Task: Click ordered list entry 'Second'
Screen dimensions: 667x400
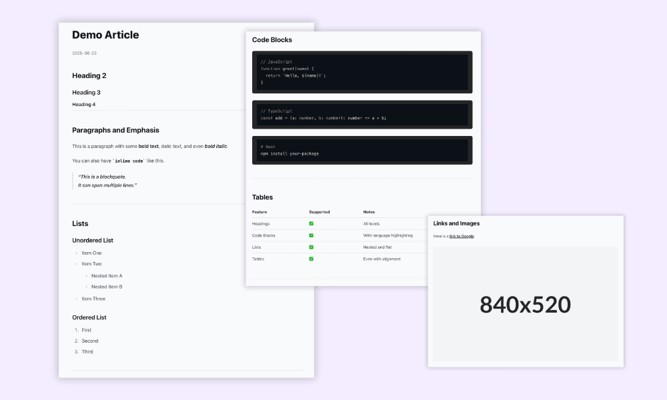Action: [90, 341]
